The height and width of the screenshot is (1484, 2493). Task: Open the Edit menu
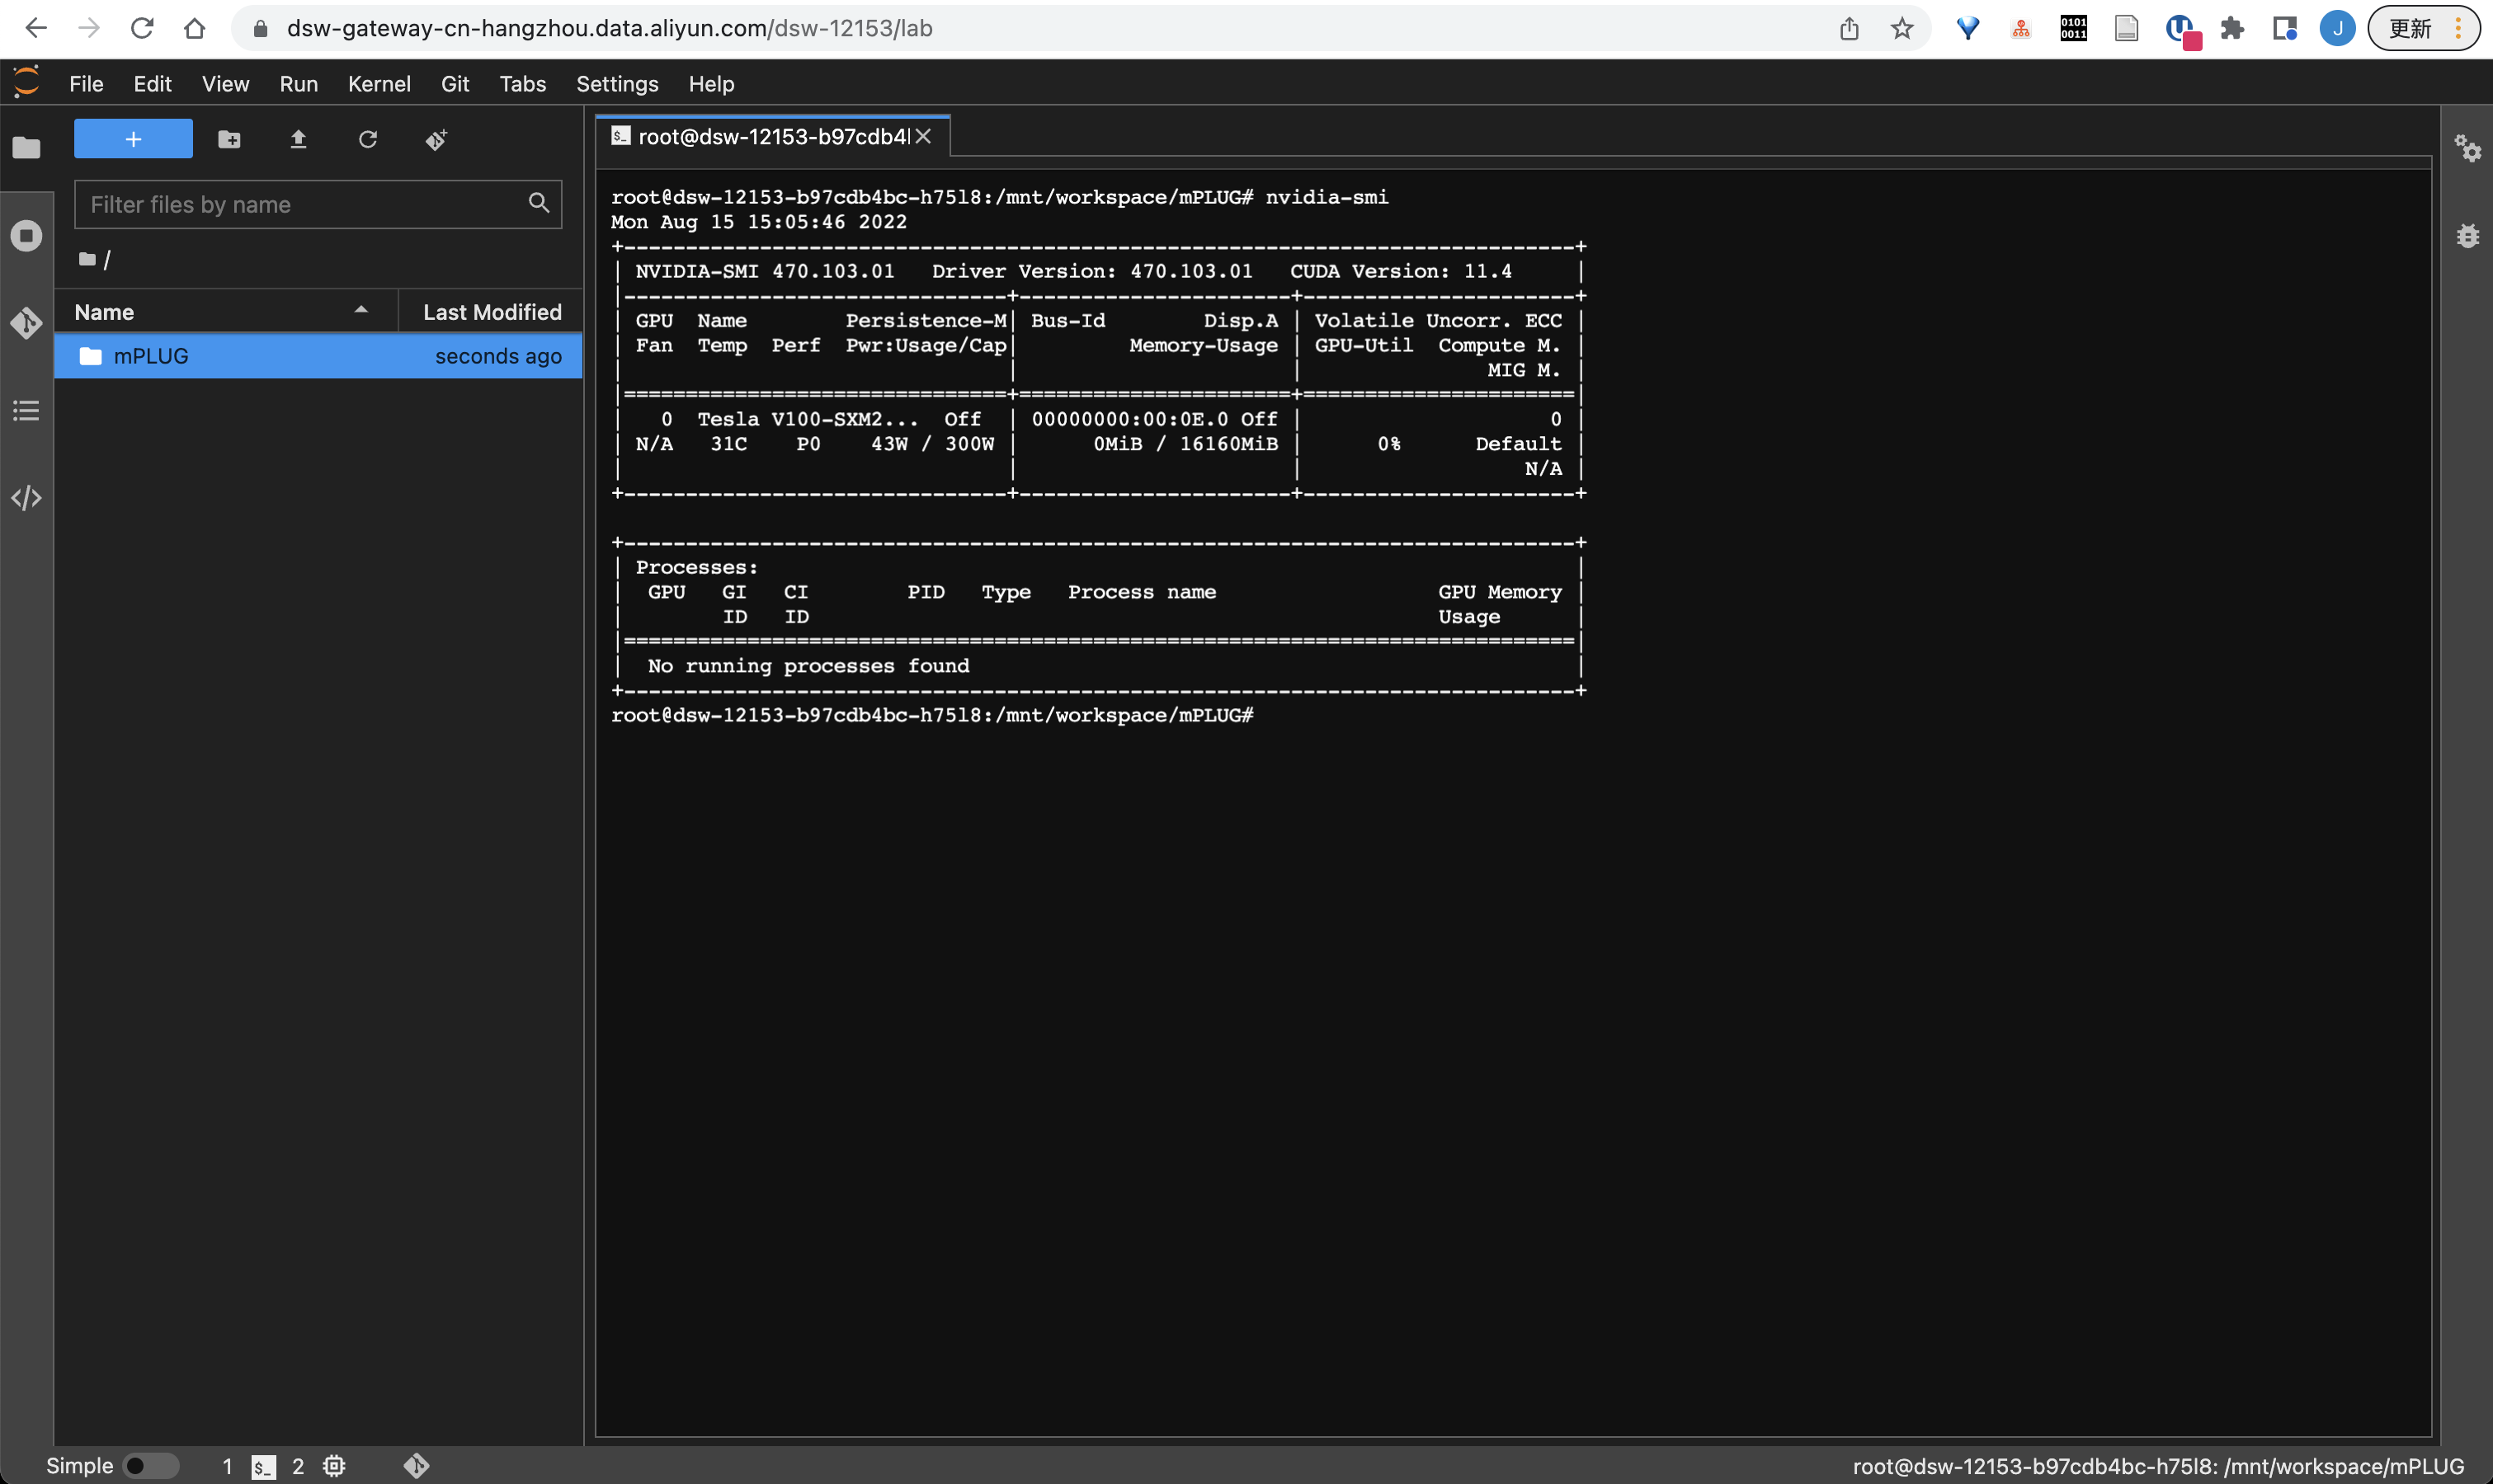(x=152, y=84)
